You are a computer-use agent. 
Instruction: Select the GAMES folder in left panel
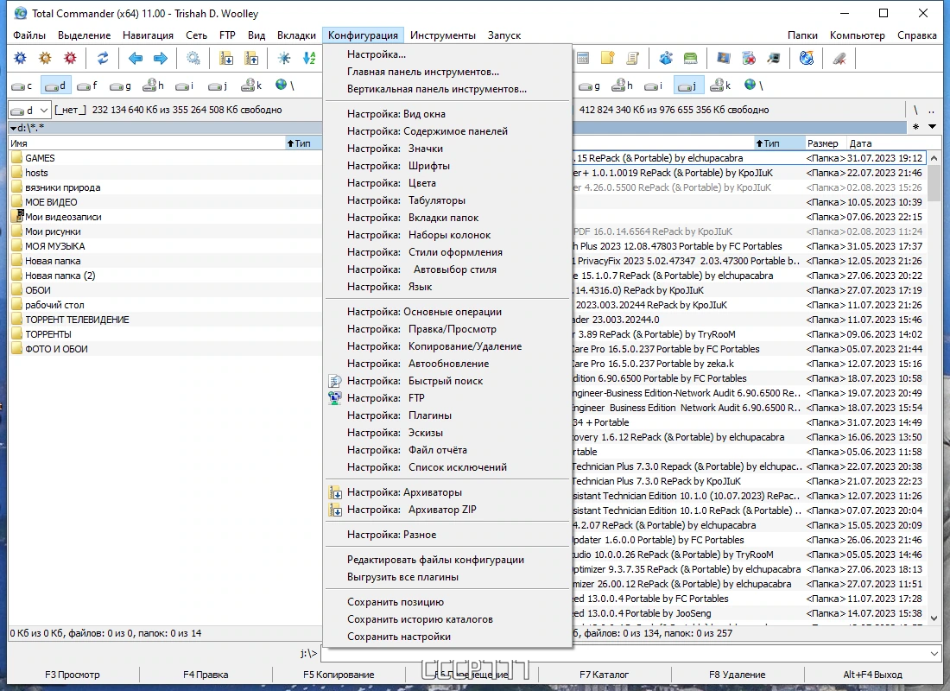pos(40,158)
